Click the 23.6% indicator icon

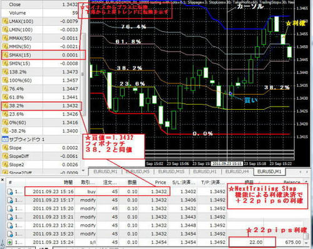(x=5, y=114)
